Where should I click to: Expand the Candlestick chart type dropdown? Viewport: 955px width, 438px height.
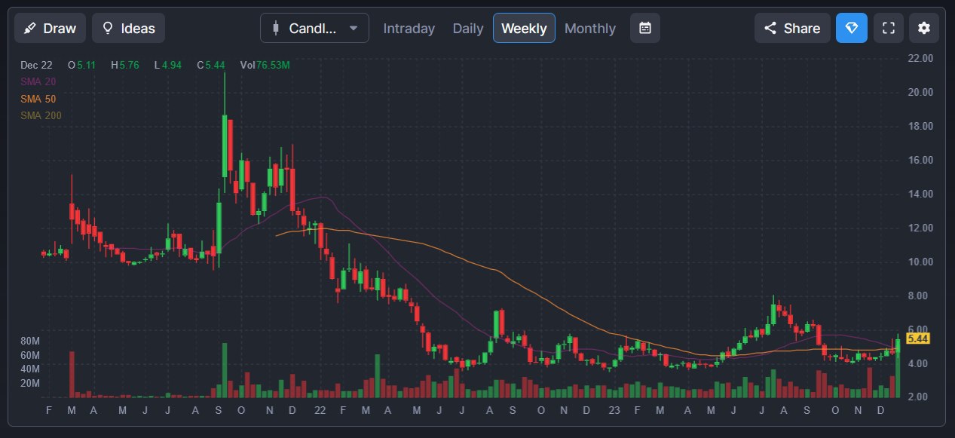coord(314,28)
